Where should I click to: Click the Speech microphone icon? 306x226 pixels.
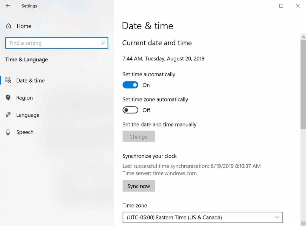[8, 132]
